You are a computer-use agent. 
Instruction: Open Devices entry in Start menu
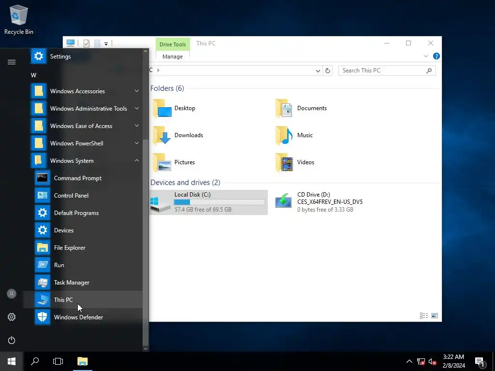[x=83, y=230]
